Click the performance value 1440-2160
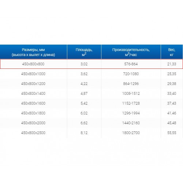 [131, 123]
